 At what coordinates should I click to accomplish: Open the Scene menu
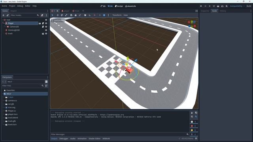tap(4, 6)
